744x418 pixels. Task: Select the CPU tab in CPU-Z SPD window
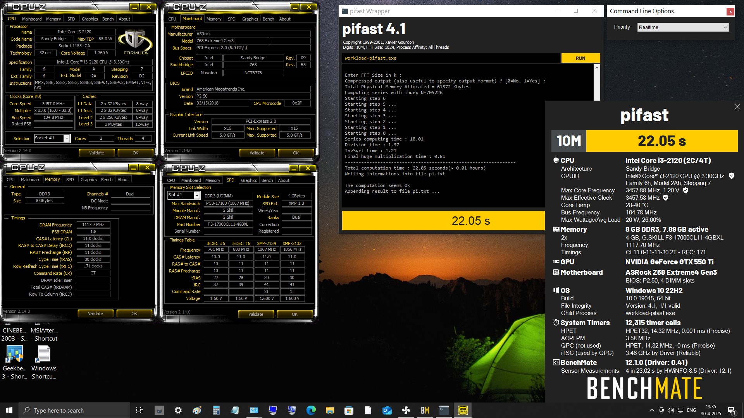[x=171, y=180]
